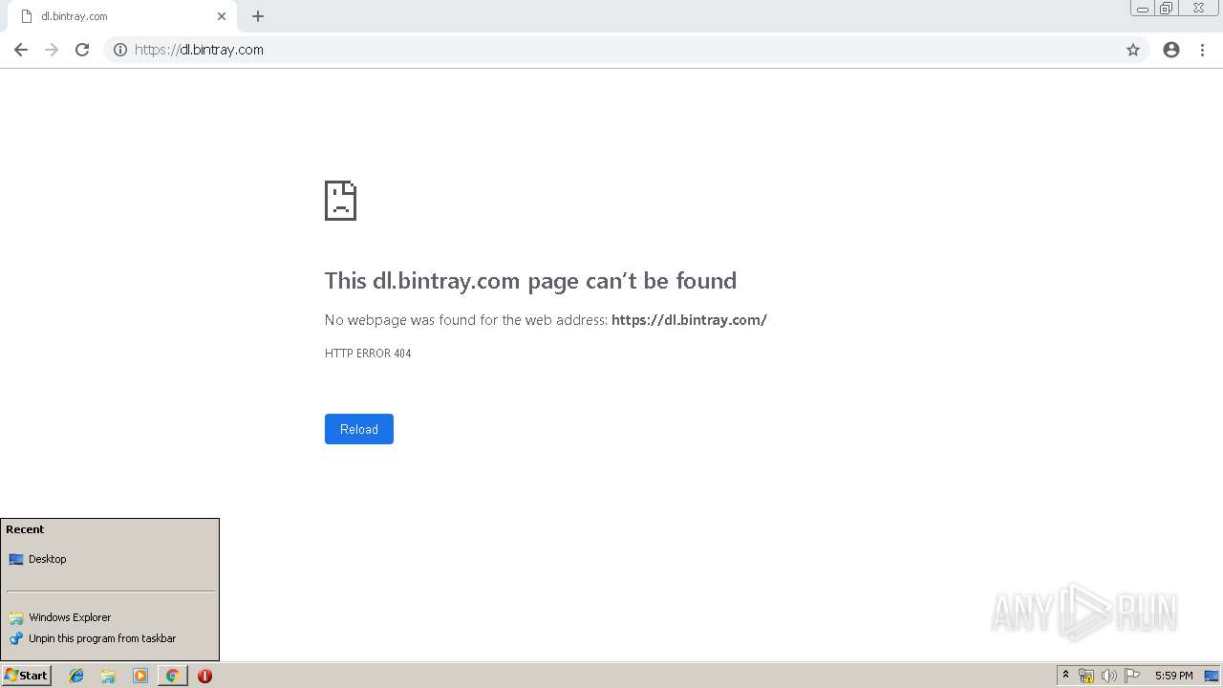Close the dl.bintray.com tab
The height and width of the screenshot is (688, 1223).
222,16
